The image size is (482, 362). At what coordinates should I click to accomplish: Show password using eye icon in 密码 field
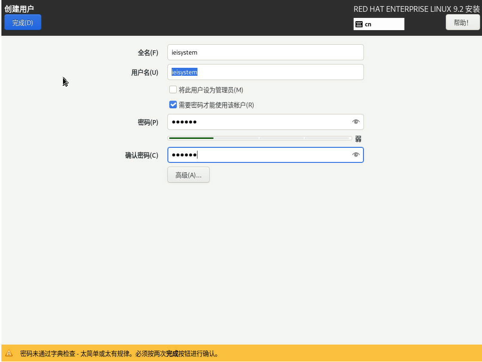tap(356, 122)
